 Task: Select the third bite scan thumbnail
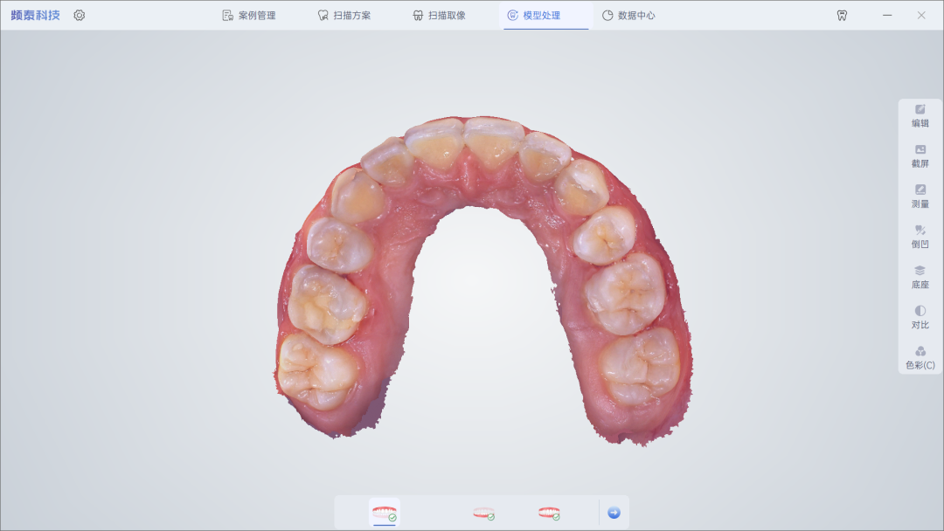pyautogui.click(x=548, y=513)
